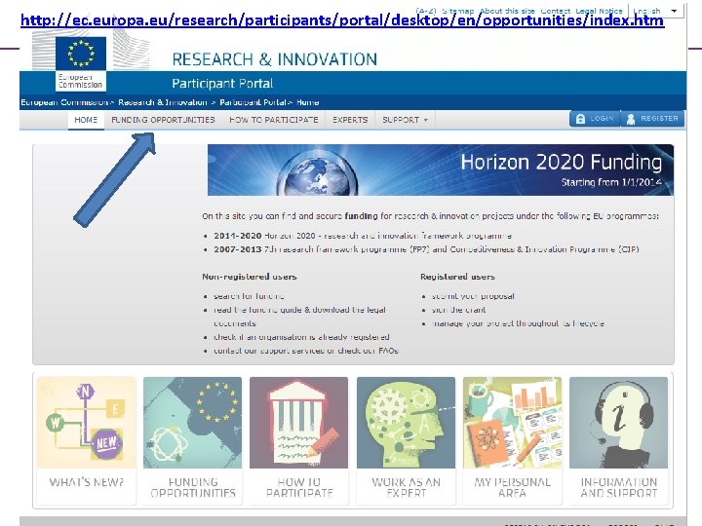Viewport: 702px width, 526px height.
Task: Go to the EXPERTS menu item
Action: point(350,120)
